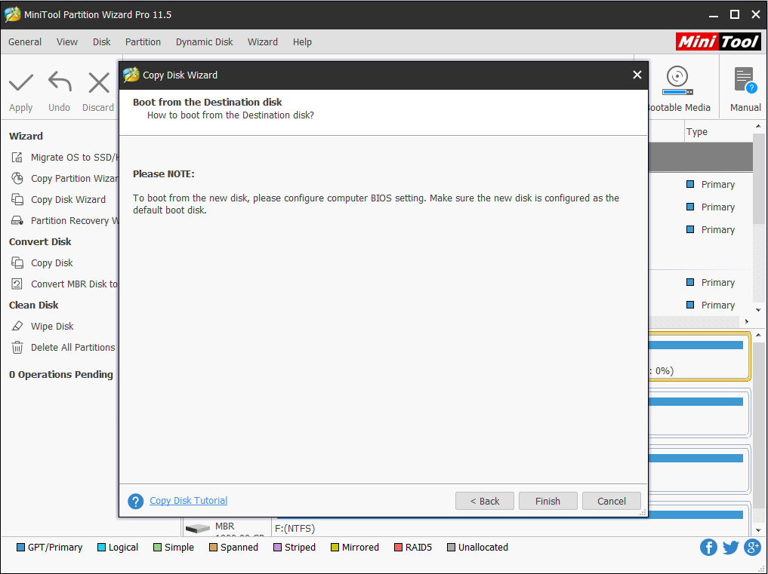This screenshot has width=768, height=574.
Task: Click the Apply checkmark icon
Action: (21, 83)
